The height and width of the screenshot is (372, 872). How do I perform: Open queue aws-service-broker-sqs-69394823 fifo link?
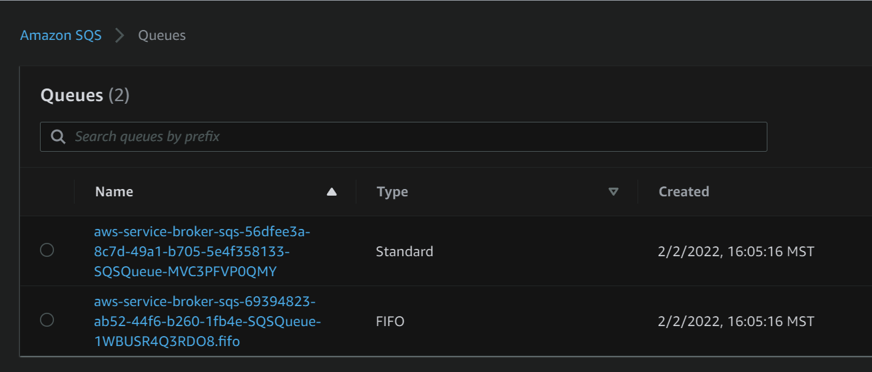(x=207, y=321)
